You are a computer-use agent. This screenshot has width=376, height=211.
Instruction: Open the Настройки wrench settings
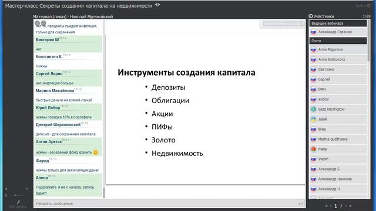click(x=18, y=204)
